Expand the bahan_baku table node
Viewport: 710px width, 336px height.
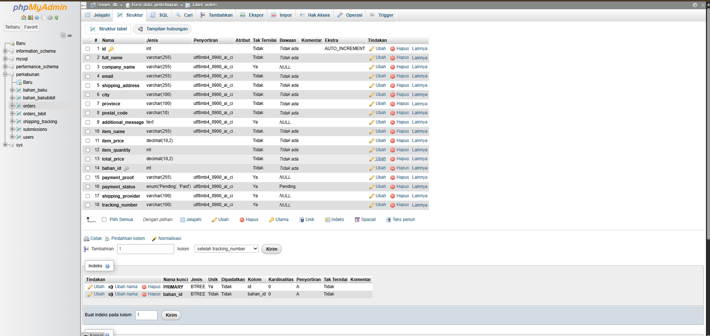click(x=12, y=90)
